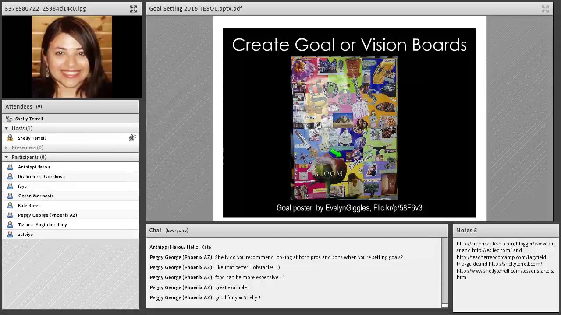Expand the Goal Setting PDF pod to fullscreen
This screenshot has height=315, width=561.
point(545,9)
